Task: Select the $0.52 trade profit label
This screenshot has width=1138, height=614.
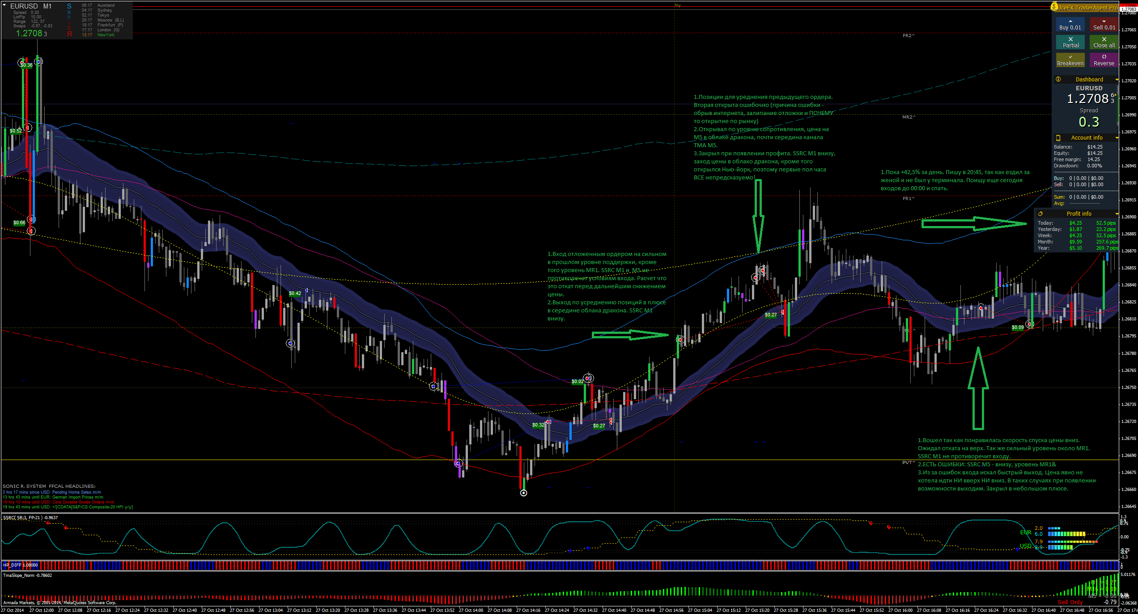Action: point(16,131)
